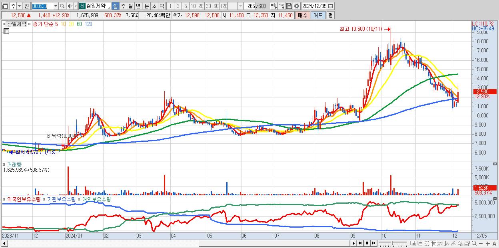
Task: Click the chart window copy icon
Action: (467, 243)
